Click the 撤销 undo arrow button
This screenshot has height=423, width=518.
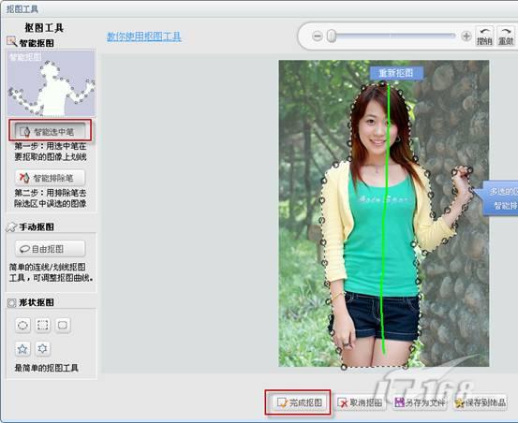(484, 36)
